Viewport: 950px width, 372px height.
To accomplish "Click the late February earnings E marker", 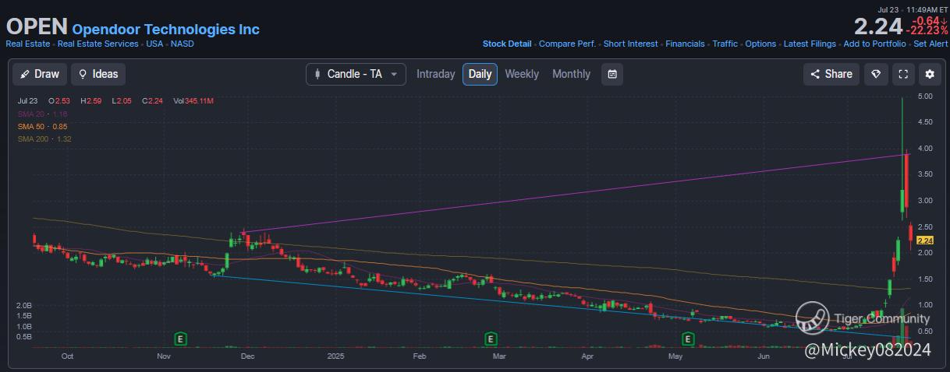I will (491, 339).
